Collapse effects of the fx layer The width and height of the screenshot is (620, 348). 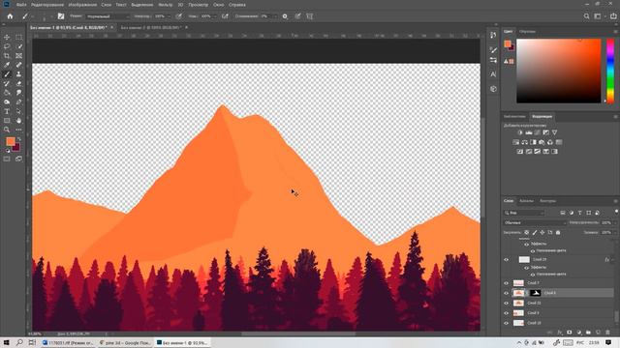pyautogui.click(x=613, y=260)
